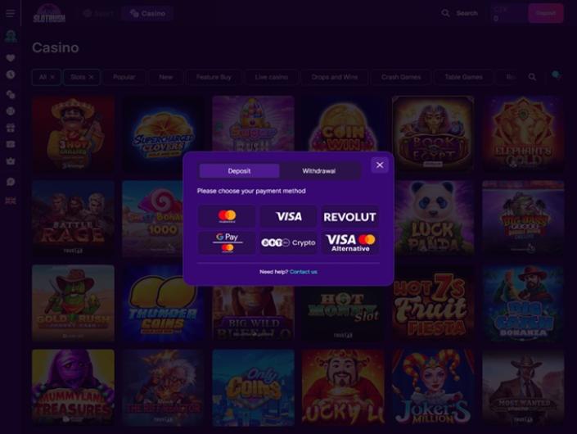Click the favorites heart sidebar icon
The image size is (577, 434).
[11, 58]
